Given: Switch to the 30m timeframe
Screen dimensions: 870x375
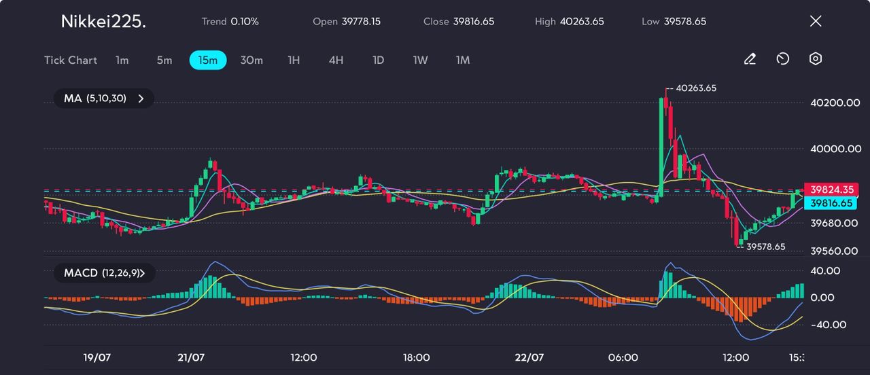Looking at the screenshot, I should (251, 60).
